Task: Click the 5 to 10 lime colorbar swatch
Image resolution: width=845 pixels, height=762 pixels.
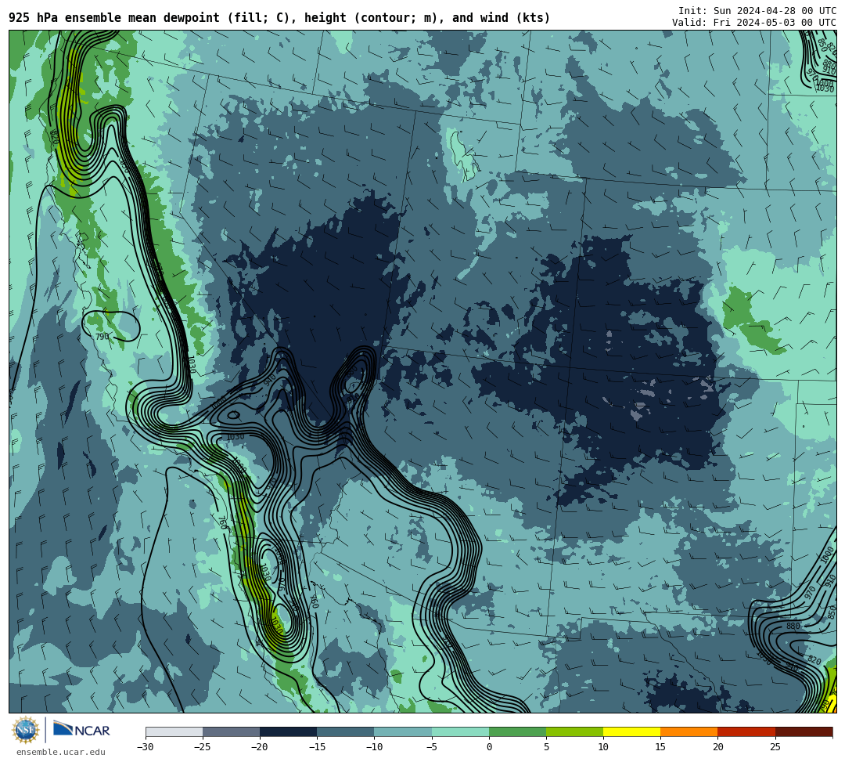Action: click(x=574, y=731)
